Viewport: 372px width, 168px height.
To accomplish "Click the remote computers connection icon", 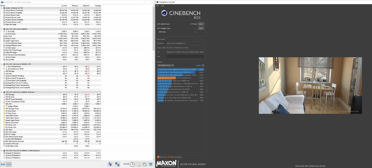I will point(117,164).
